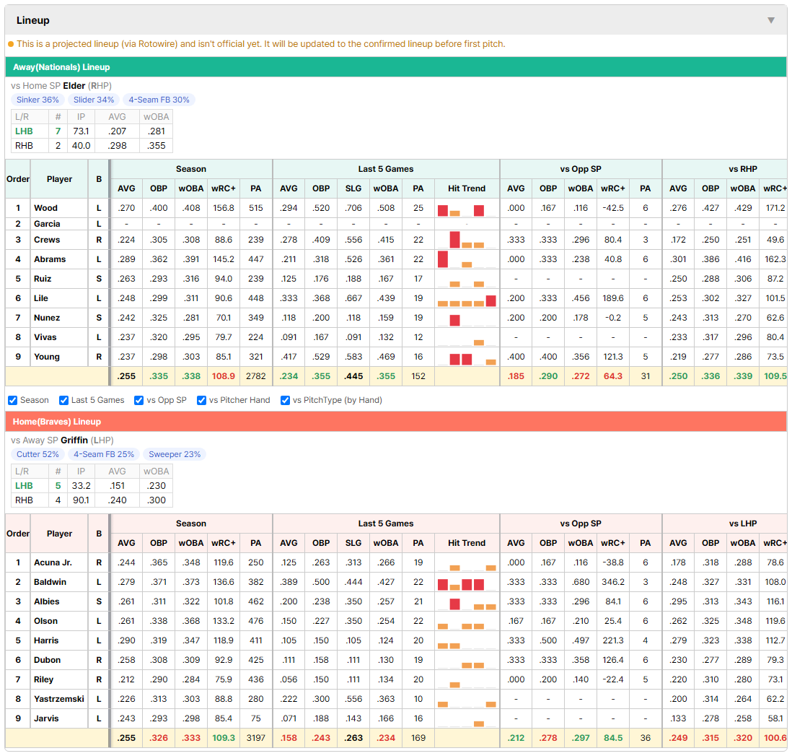Open Wood's player row name
The image size is (792, 756).
pos(45,208)
